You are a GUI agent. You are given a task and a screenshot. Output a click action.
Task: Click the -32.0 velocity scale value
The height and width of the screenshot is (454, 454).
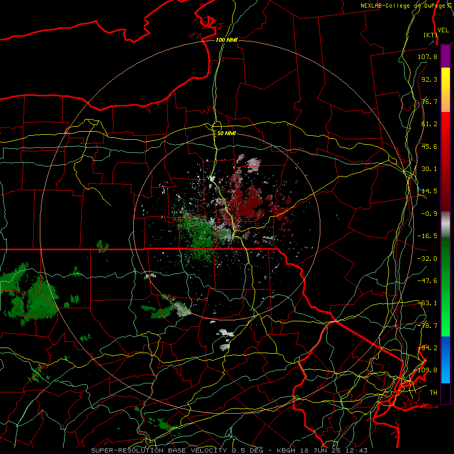[427, 259]
